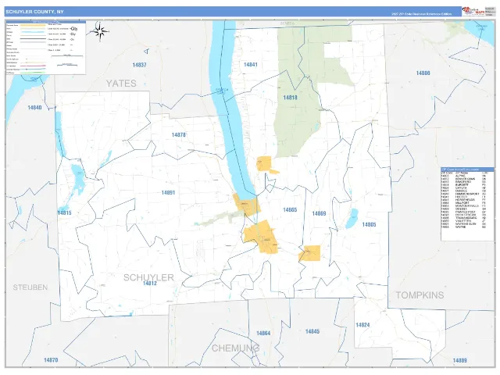This screenshot has height=375, width=500.
Task: Select the 14889 ZIP code label
Action: pyautogui.click(x=460, y=361)
